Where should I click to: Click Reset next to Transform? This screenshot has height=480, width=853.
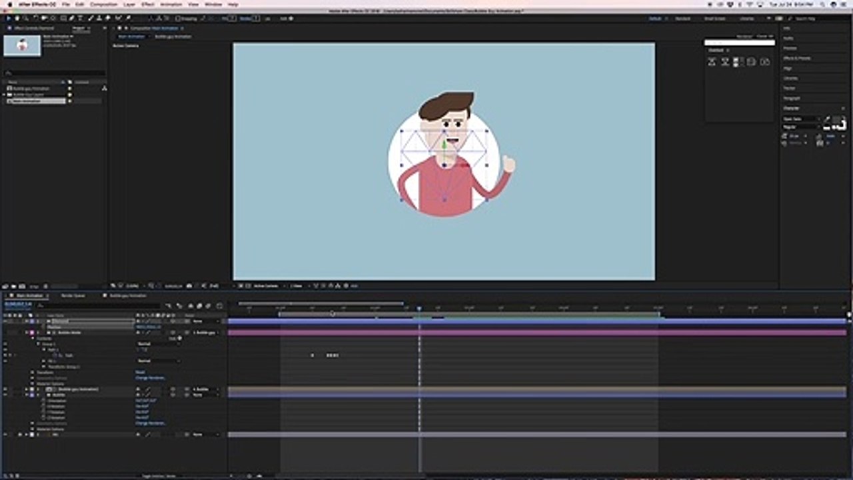[140, 372]
